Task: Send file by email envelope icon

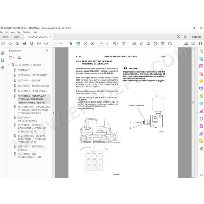Action: pos(194,43)
